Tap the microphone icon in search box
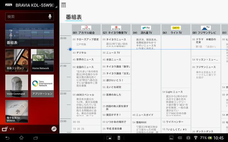 coord(50,17)
